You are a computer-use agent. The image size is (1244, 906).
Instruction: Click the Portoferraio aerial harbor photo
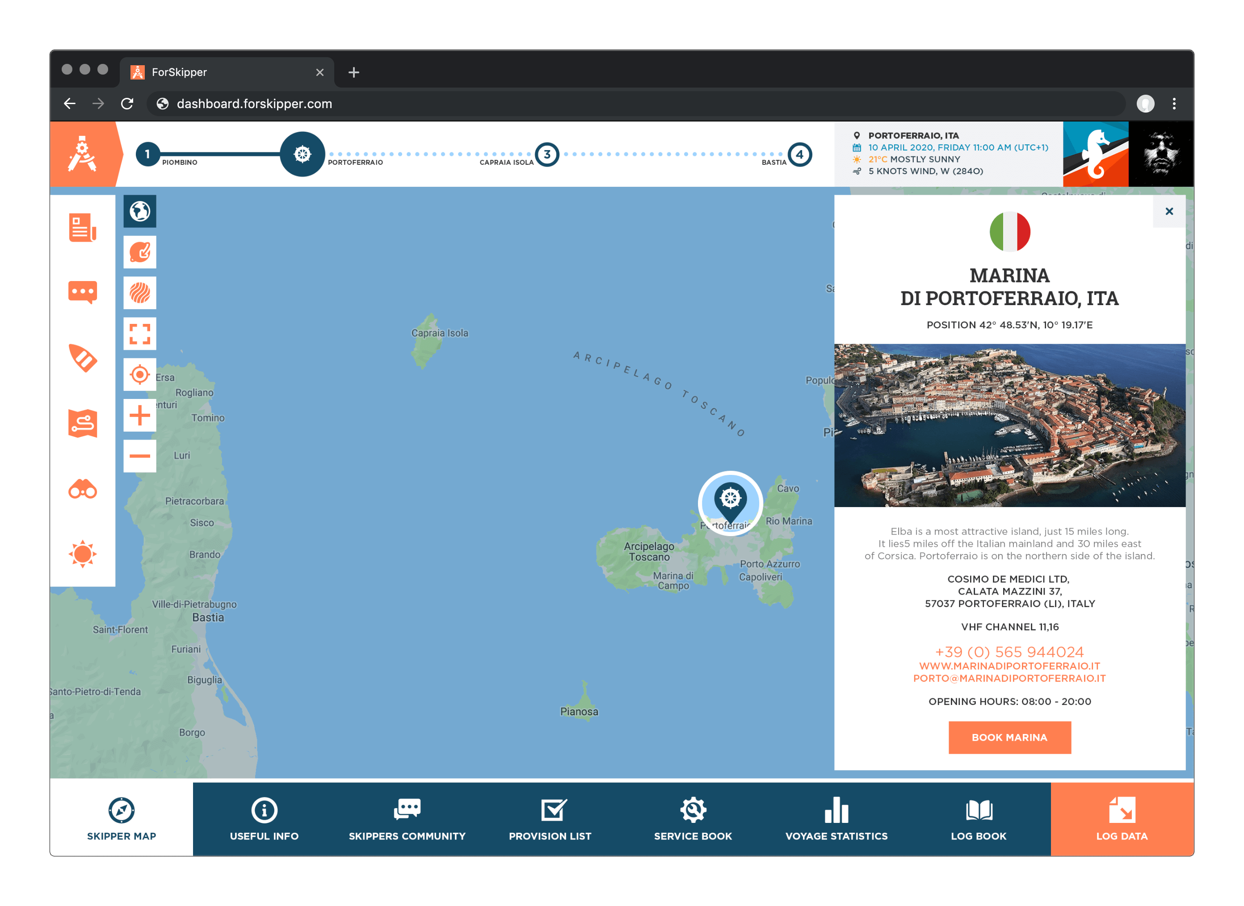point(1009,425)
